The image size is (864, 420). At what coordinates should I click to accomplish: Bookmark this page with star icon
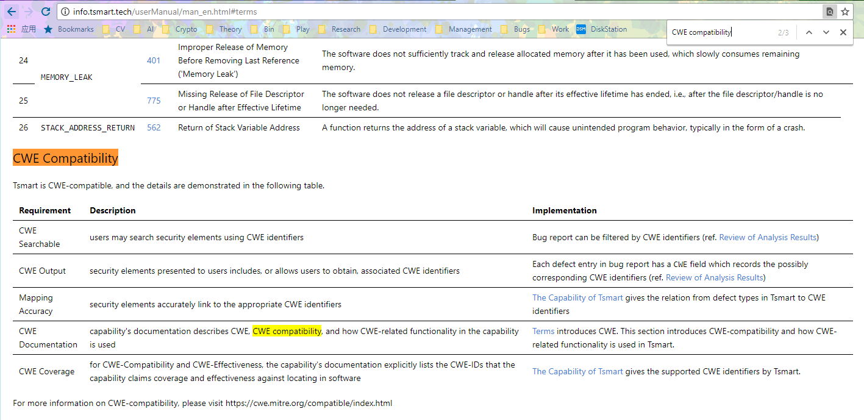pyautogui.click(x=845, y=12)
